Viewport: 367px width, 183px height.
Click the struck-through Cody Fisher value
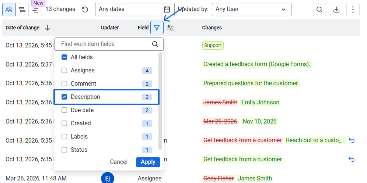pos(219,179)
